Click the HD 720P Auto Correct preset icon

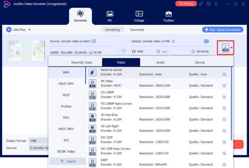pos(93,151)
